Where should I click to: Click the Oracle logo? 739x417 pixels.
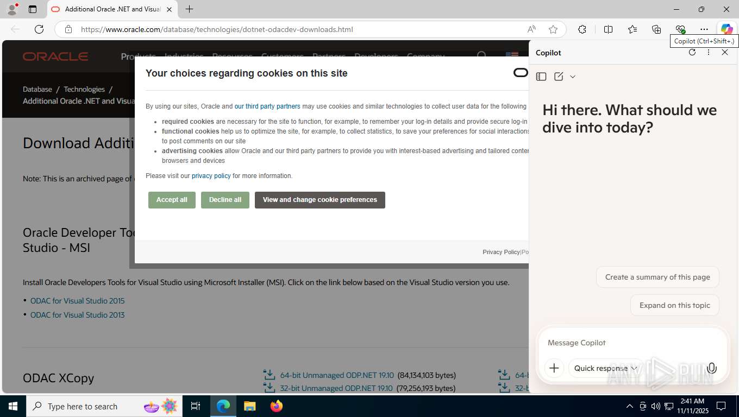tap(55, 56)
